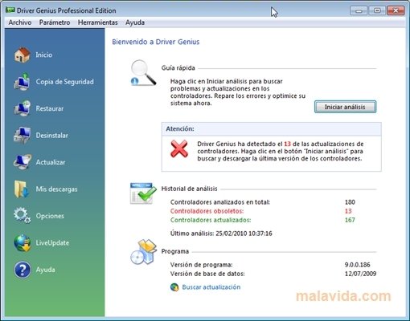Open the Restaurar drivers icon
The width and height of the screenshot is (410, 321).
tap(23, 108)
